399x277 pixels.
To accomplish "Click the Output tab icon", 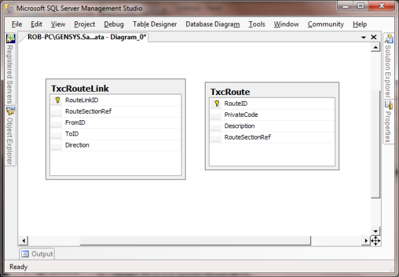I will click(25, 254).
